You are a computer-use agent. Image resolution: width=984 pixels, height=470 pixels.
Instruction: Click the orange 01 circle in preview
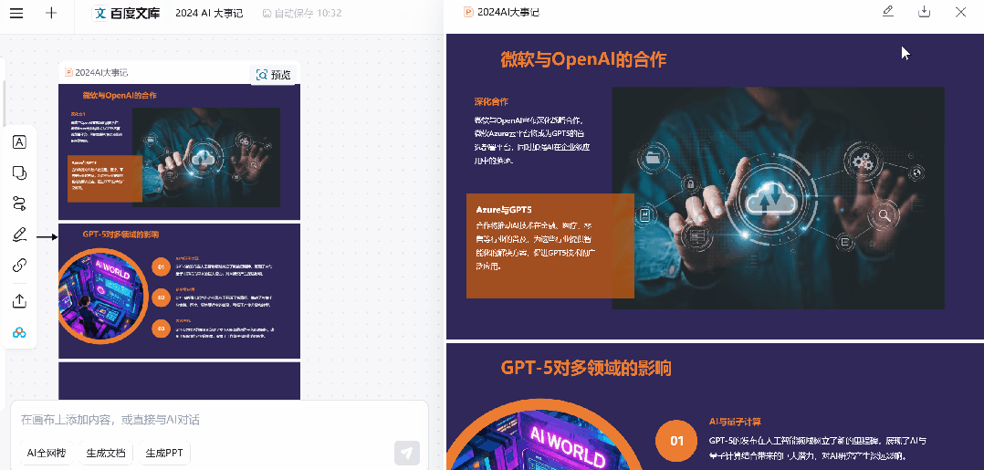point(676,441)
